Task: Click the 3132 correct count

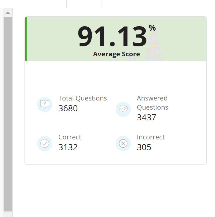Action: pyautogui.click(x=68, y=147)
